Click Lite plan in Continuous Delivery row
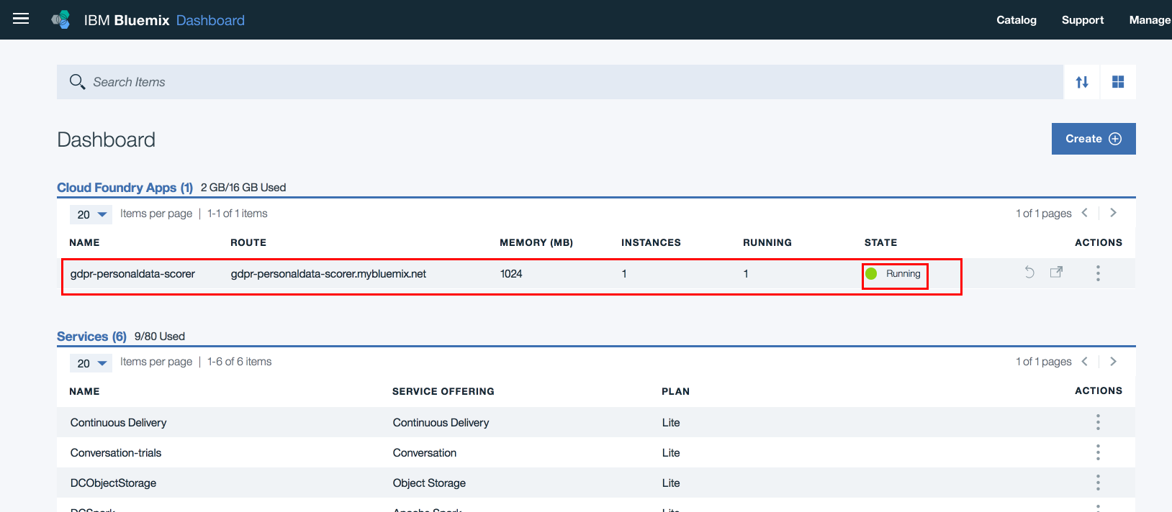Screen dimensions: 1172x512 [x=671, y=423]
